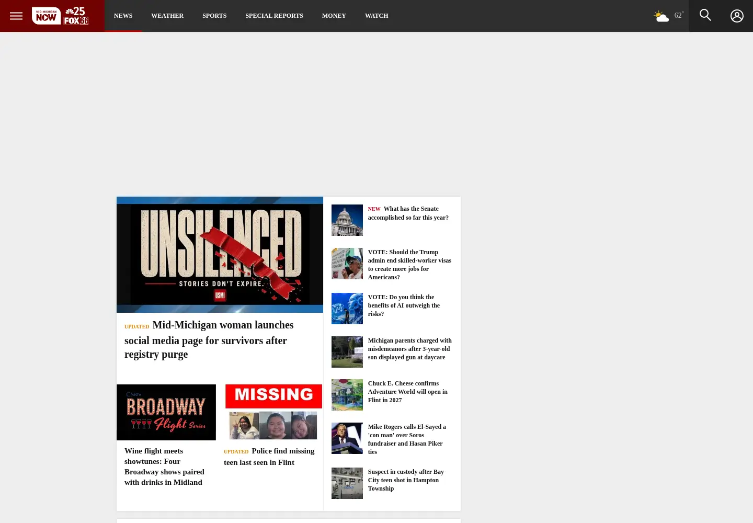Click the blue AI robot thumbnail
Screen dimensions: 753x523
point(347,309)
